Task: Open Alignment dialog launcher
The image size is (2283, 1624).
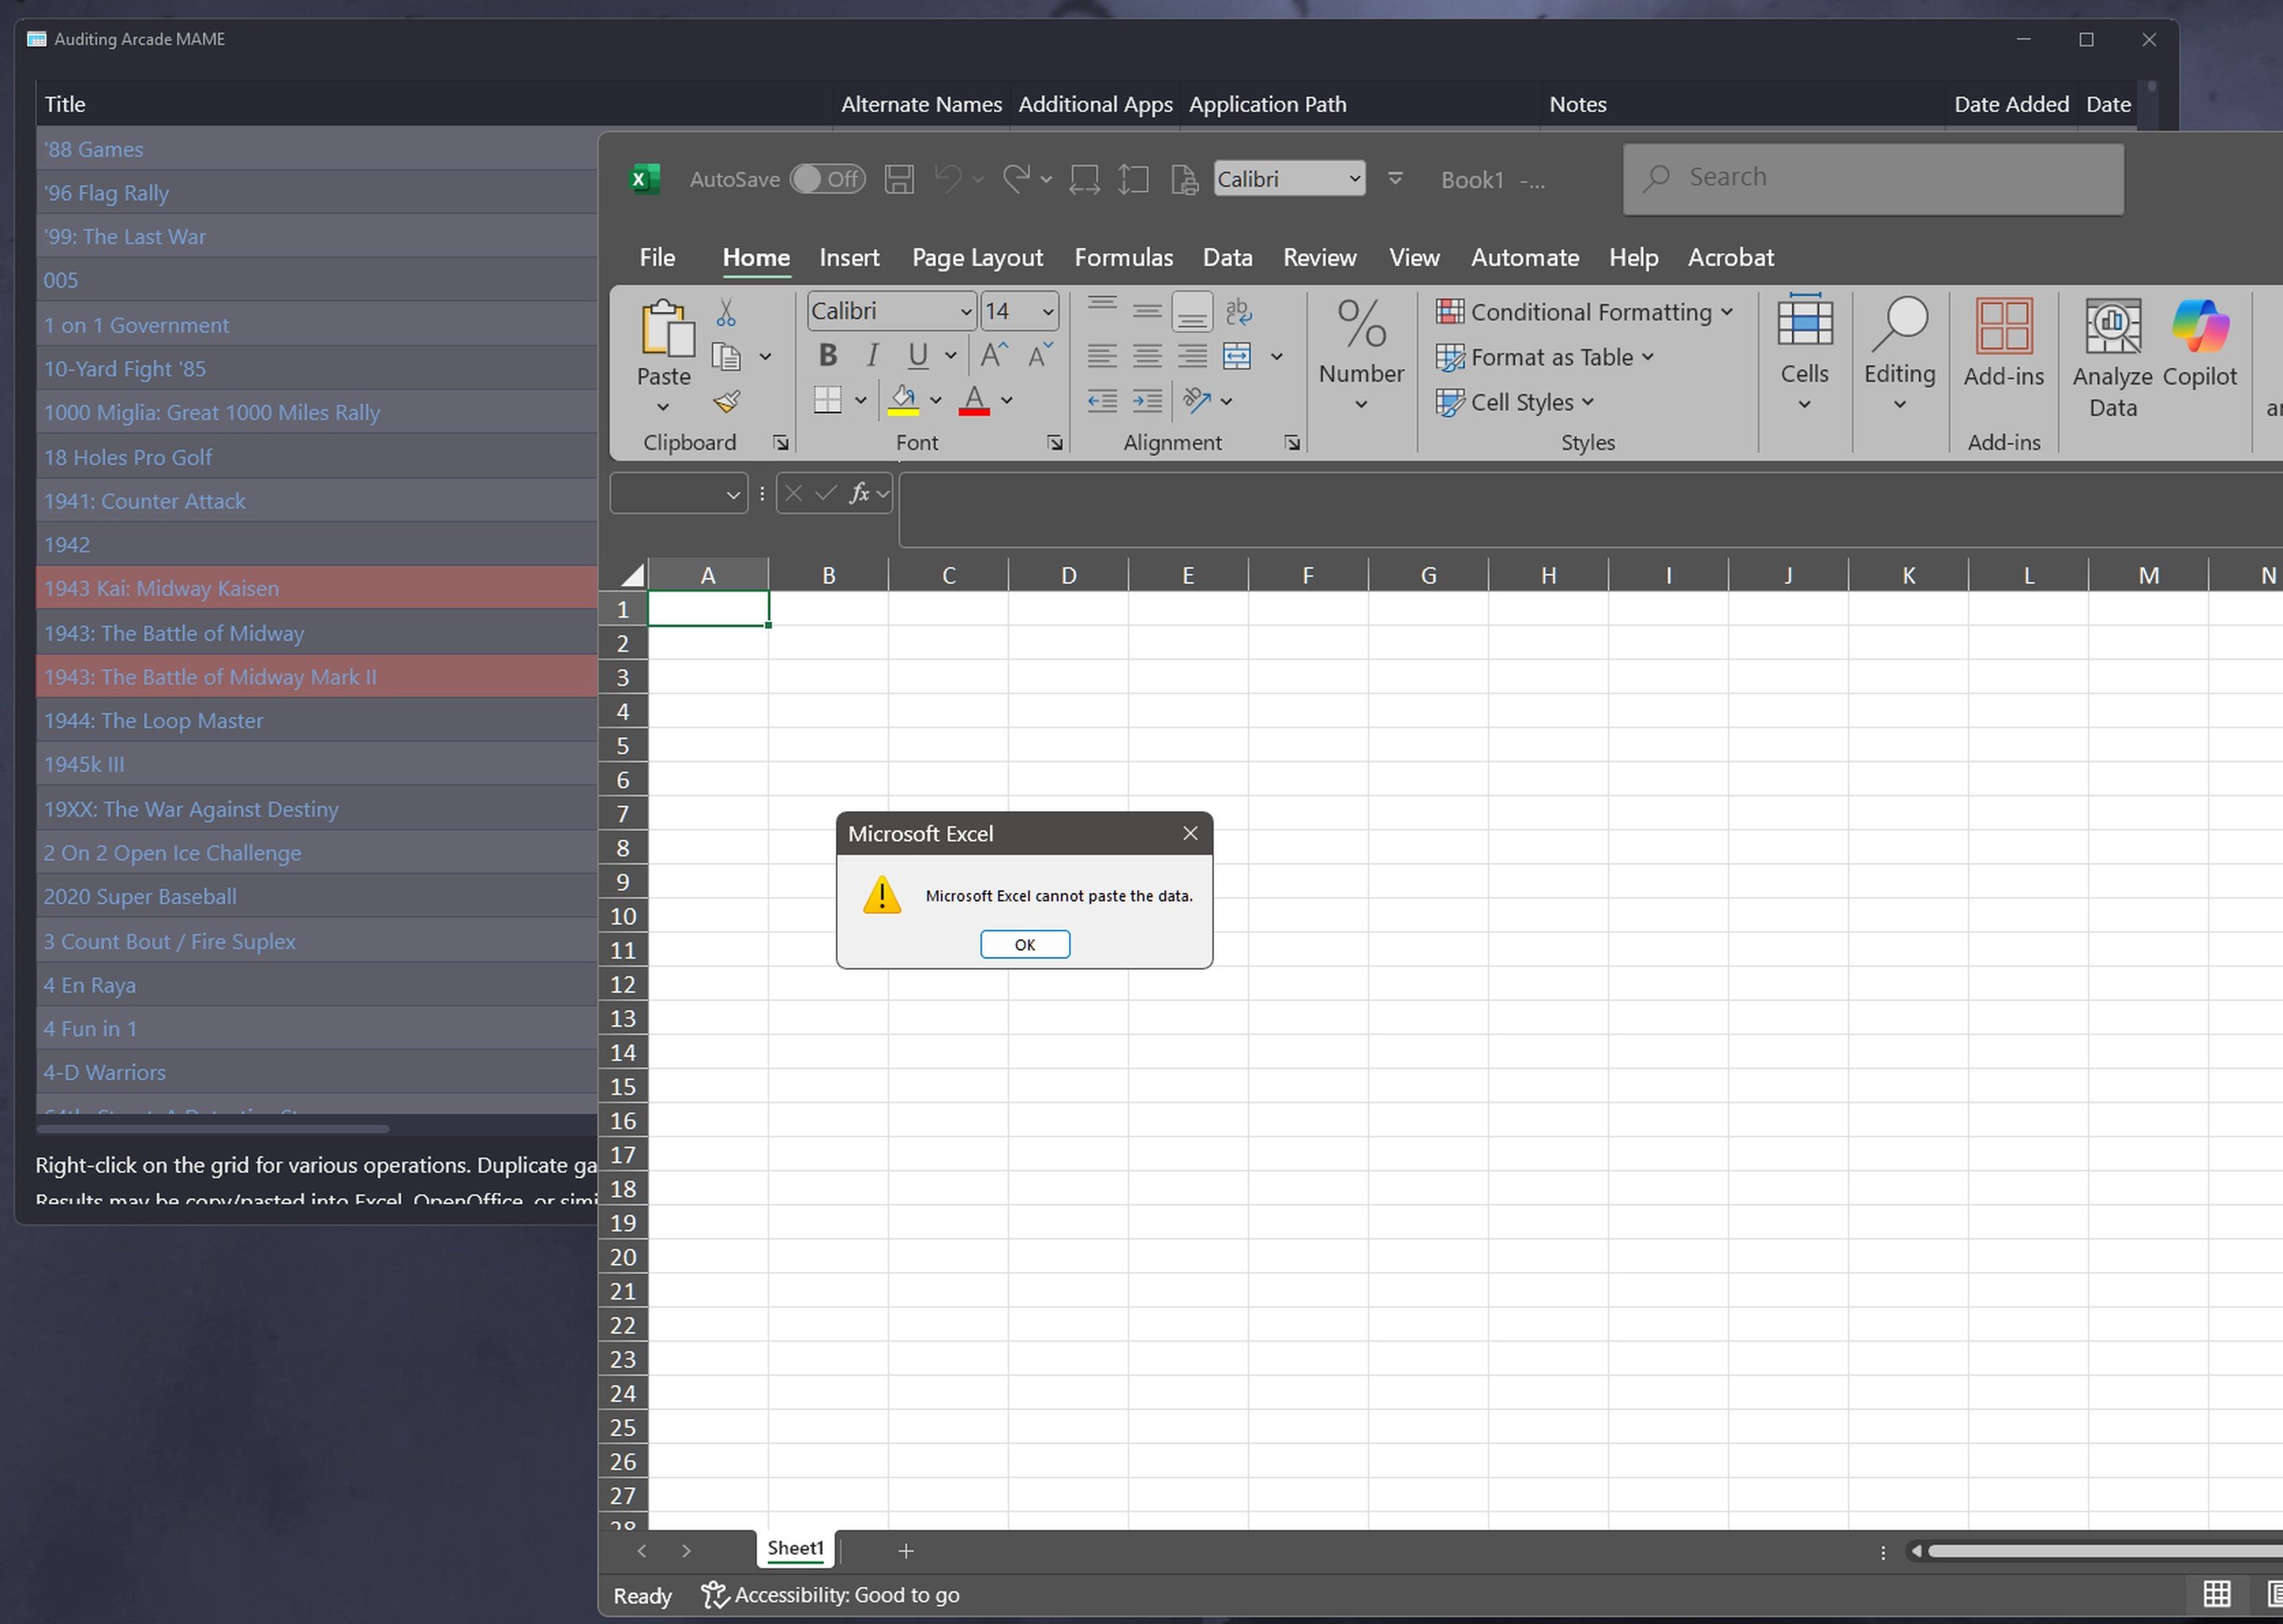Action: click(x=1292, y=443)
